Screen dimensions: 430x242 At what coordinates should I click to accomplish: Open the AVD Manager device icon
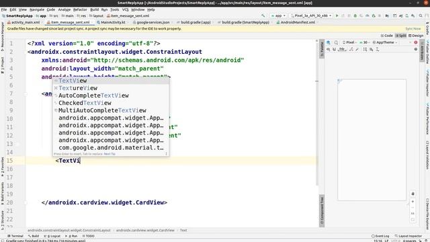coord(406,15)
